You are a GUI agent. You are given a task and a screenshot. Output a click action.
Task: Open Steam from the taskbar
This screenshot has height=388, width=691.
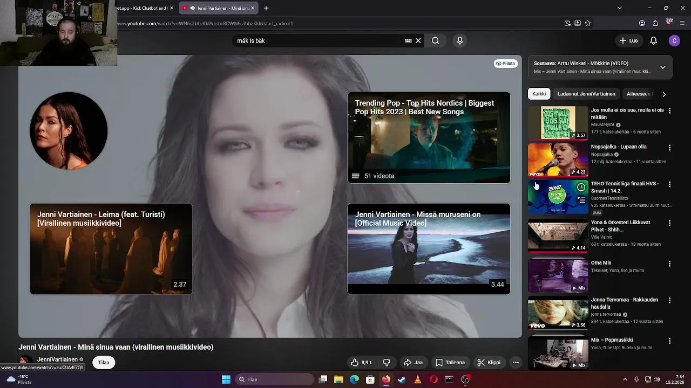[402, 379]
